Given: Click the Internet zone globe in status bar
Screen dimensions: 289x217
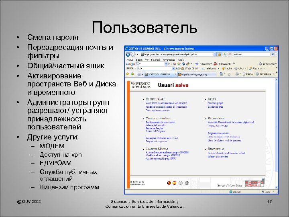Looking at the screenshot, I should (x=230, y=192).
